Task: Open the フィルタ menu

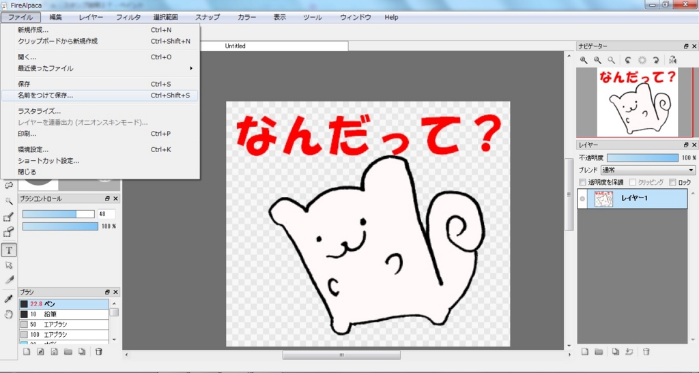Action: [128, 17]
